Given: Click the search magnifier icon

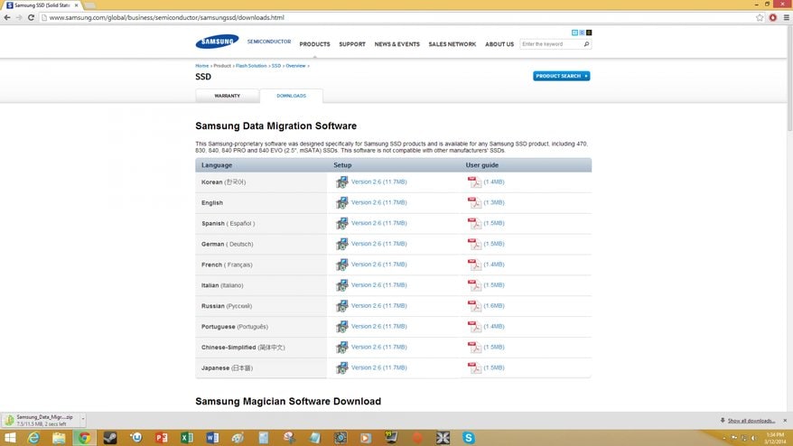Looking at the screenshot, I should [x=586, y=44].
